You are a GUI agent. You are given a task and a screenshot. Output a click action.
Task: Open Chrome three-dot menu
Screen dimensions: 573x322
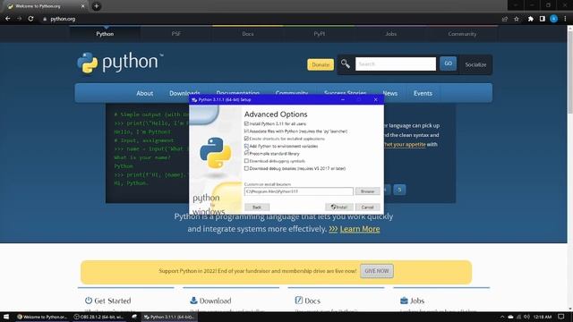point(565,19)
